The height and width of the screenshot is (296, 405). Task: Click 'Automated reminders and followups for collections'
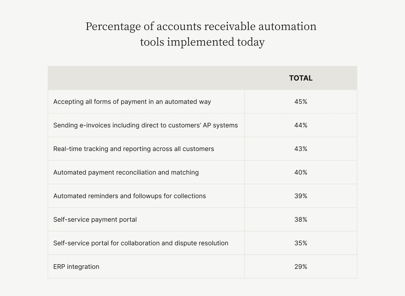click(x=130, y=196)
